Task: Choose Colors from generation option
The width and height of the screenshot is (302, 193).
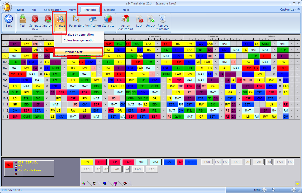Action: tap(79, 40)
